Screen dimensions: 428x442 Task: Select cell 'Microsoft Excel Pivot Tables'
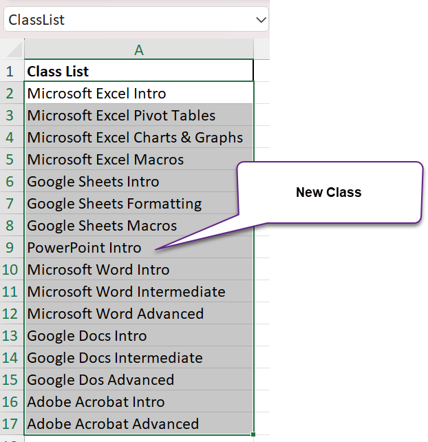138,115
